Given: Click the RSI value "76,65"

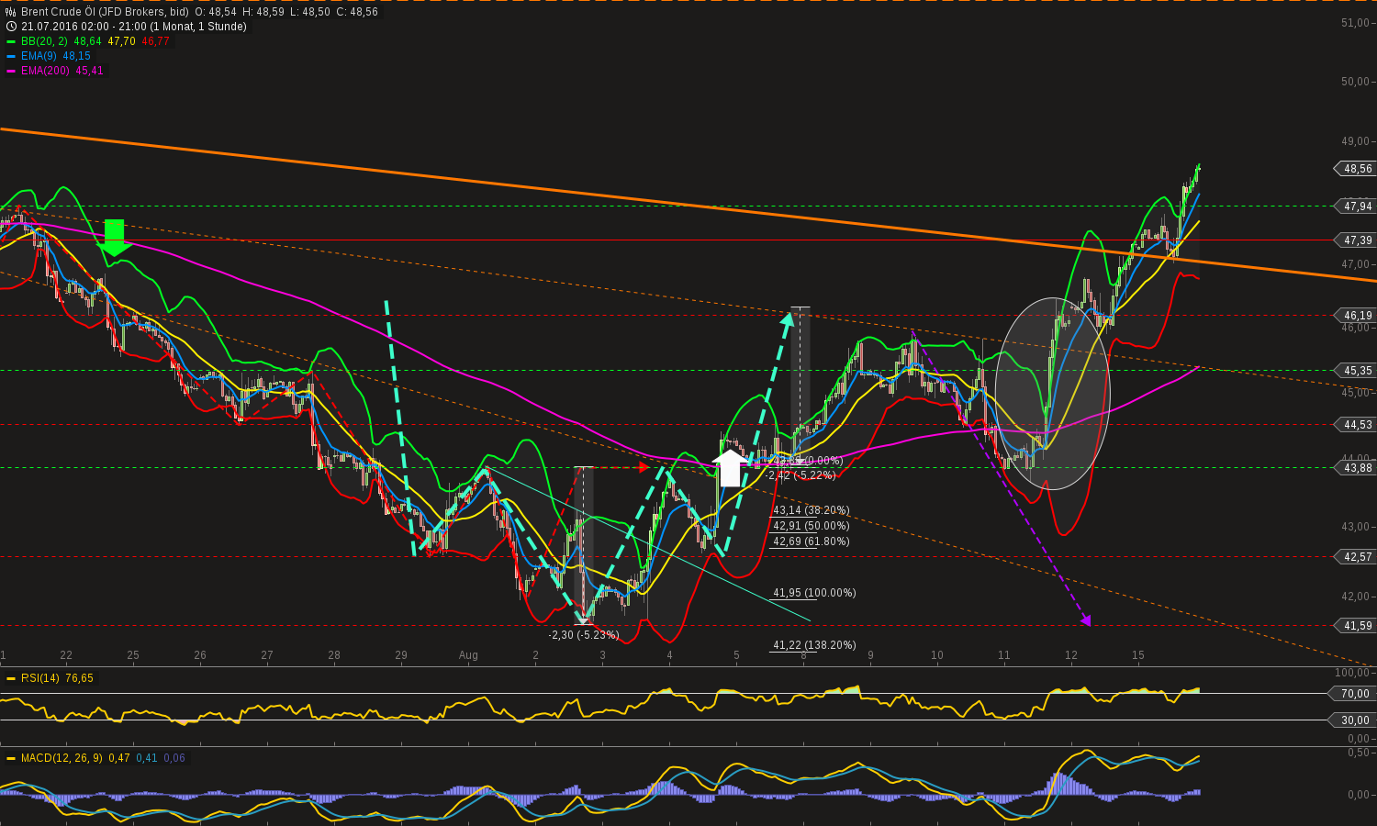Looking at the screenshot, I should [x=79, y=678].
